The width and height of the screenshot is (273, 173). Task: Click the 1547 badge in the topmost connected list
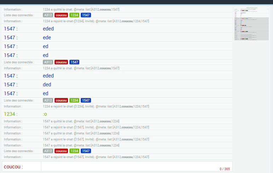pyautogui.click(x=86, y=15)
